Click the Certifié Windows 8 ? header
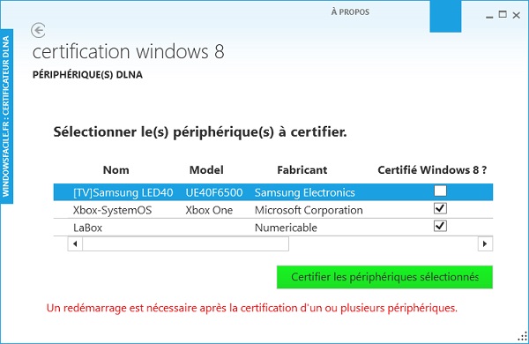This screenshot has width=529, height=344. 432,170
